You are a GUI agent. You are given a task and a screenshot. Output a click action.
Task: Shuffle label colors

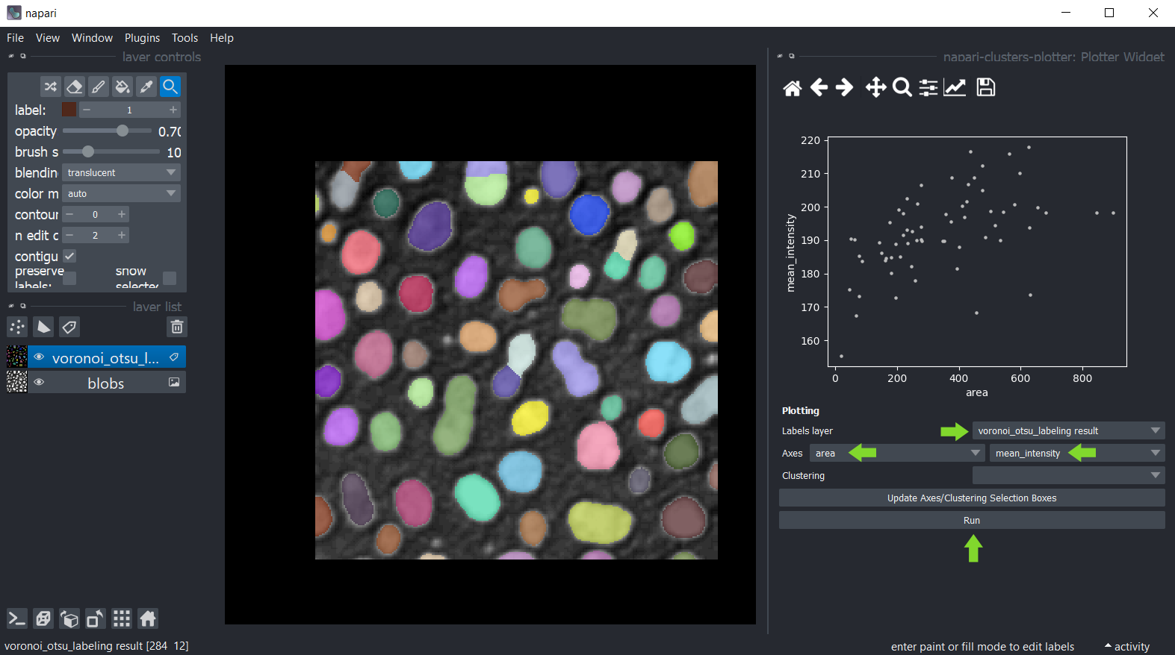coord(50,87)
